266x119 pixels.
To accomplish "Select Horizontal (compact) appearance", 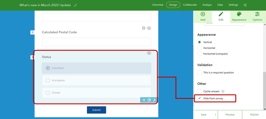I will coord(200,54).
